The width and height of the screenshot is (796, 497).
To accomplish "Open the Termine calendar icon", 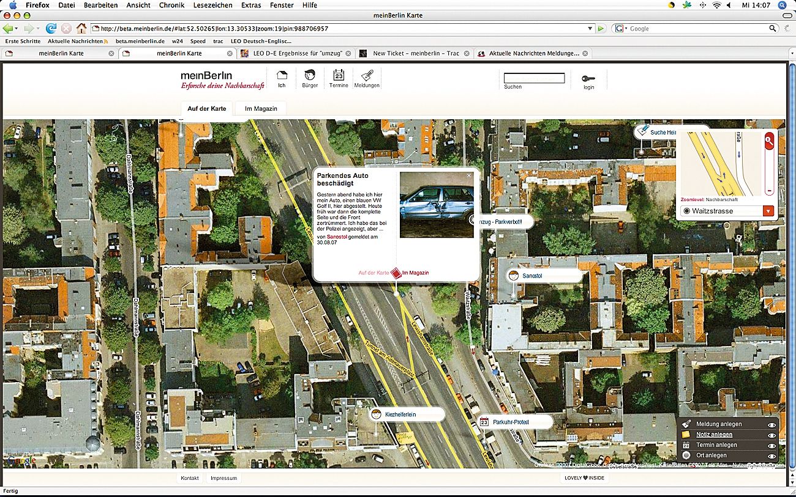I will (x=339, y=76).
